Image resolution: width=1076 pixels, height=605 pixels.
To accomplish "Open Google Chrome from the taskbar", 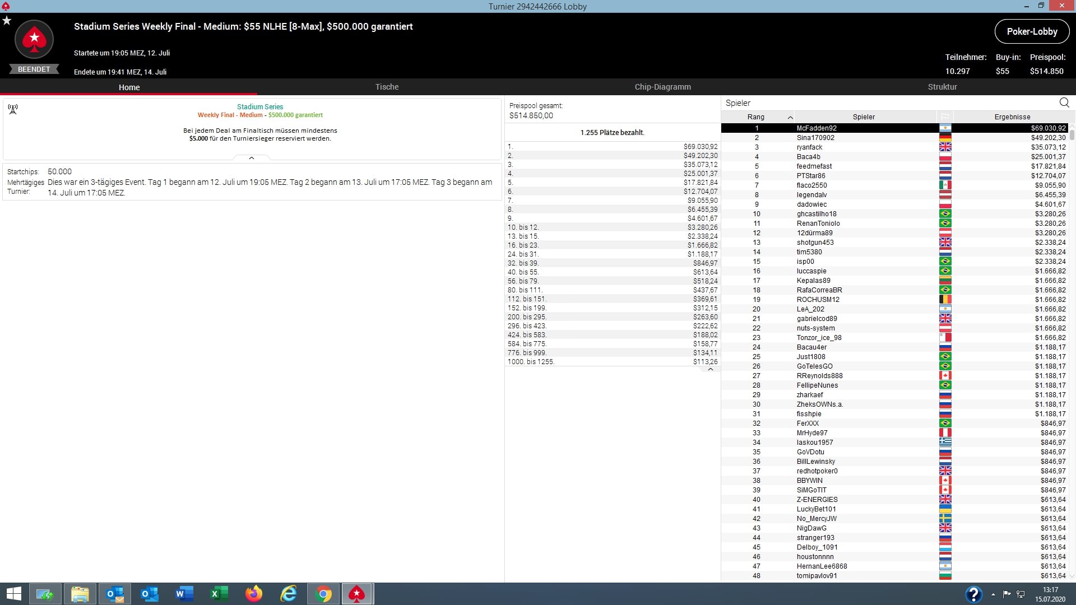I will click(323, 594).
